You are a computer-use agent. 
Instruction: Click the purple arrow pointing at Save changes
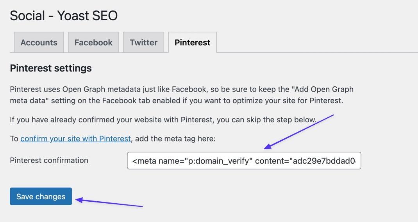(109, 203)
